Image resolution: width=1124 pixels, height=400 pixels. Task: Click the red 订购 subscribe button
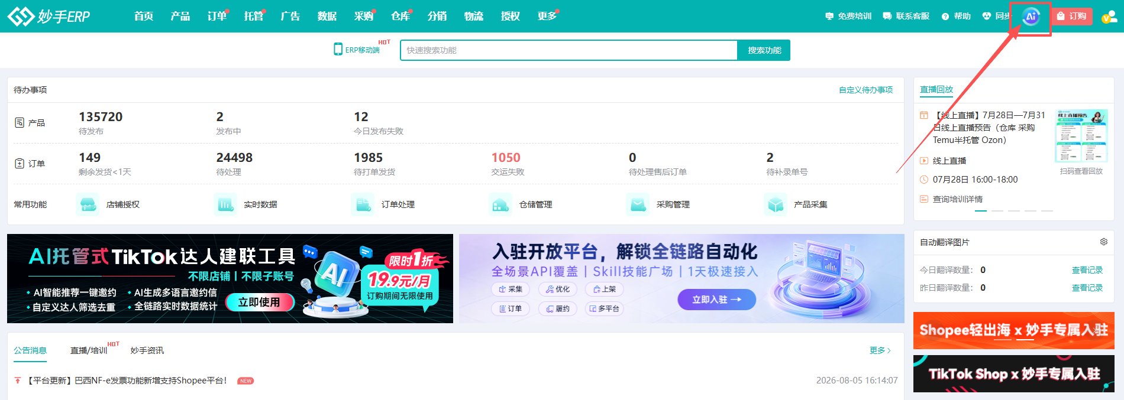[x=1072, y=16]
